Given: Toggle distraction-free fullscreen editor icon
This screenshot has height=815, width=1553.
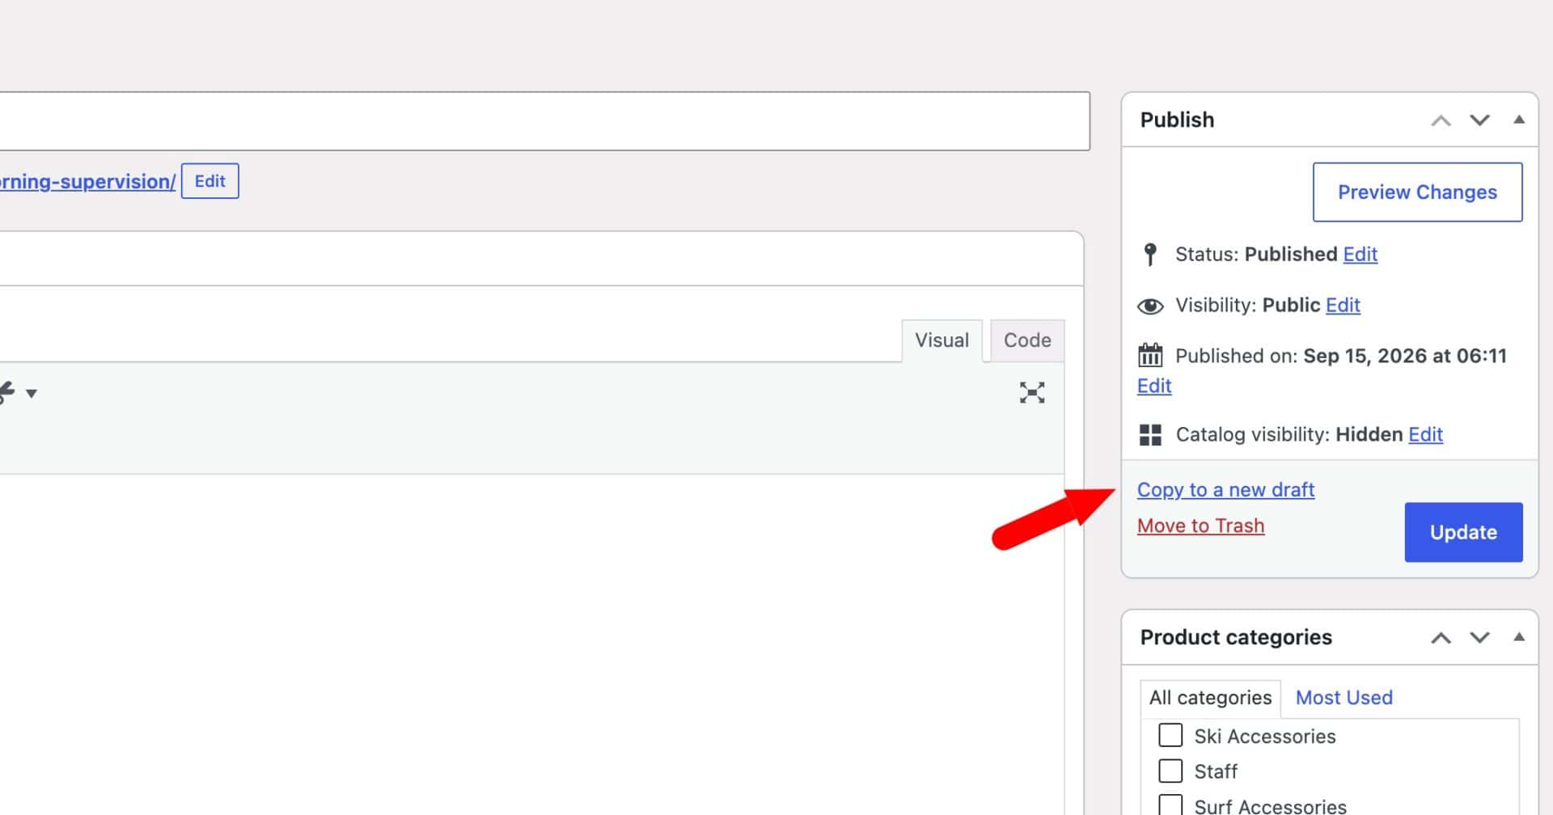Looking at the screenshot, I should coord(1032,393).
